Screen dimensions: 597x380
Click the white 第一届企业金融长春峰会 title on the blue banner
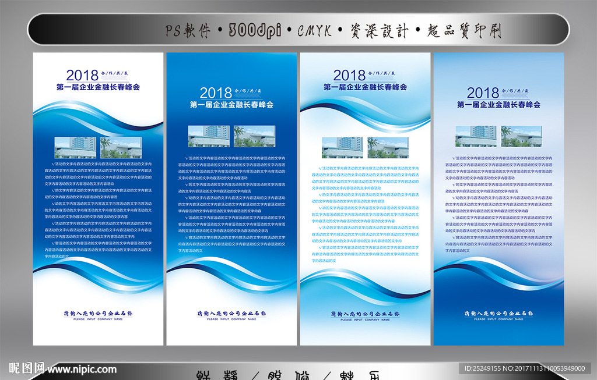point(232,105)
